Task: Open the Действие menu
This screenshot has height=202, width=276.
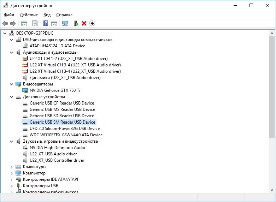Action: (29, 15)
